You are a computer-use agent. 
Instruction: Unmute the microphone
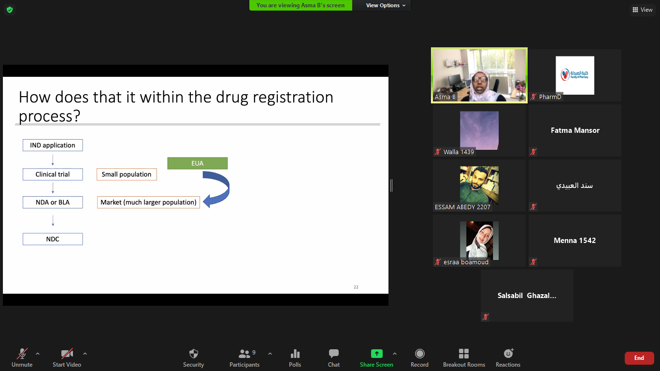point(22,354)
